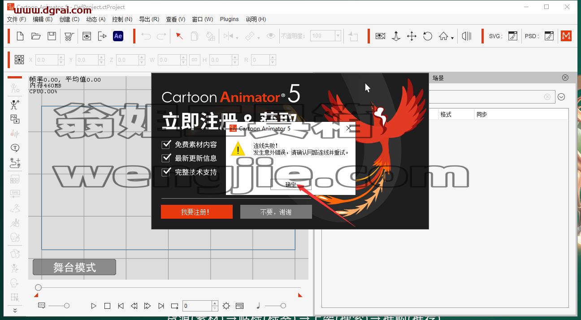Image resolution: width=581 pixels, height=320 pixels.
Task: Open the PSD editor launch icon
Action: [549, 36]
